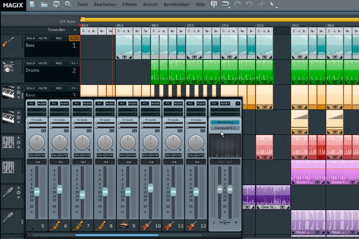Solo the Bass track

pos(30,38)
